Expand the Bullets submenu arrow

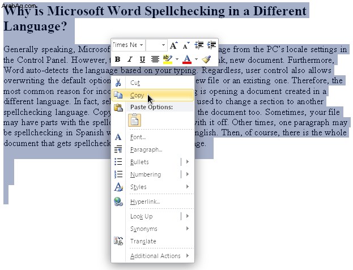(x=188, y=162)
